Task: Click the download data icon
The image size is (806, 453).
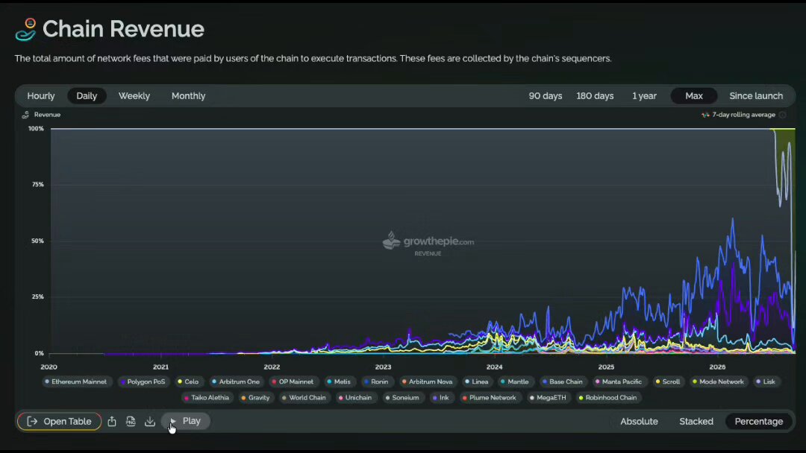Action: tap(149, 421)
